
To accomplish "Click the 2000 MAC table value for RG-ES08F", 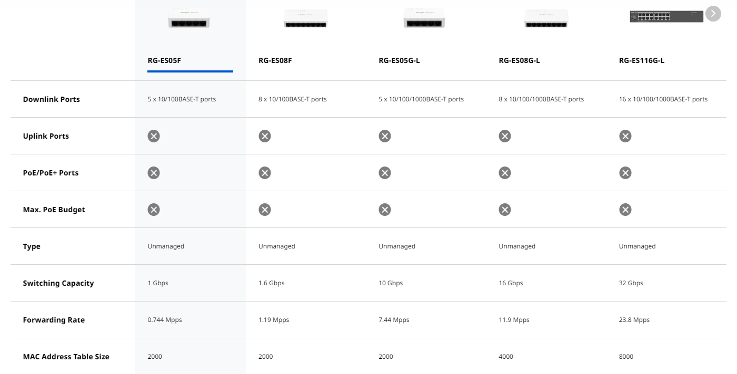I will [266, 357].
